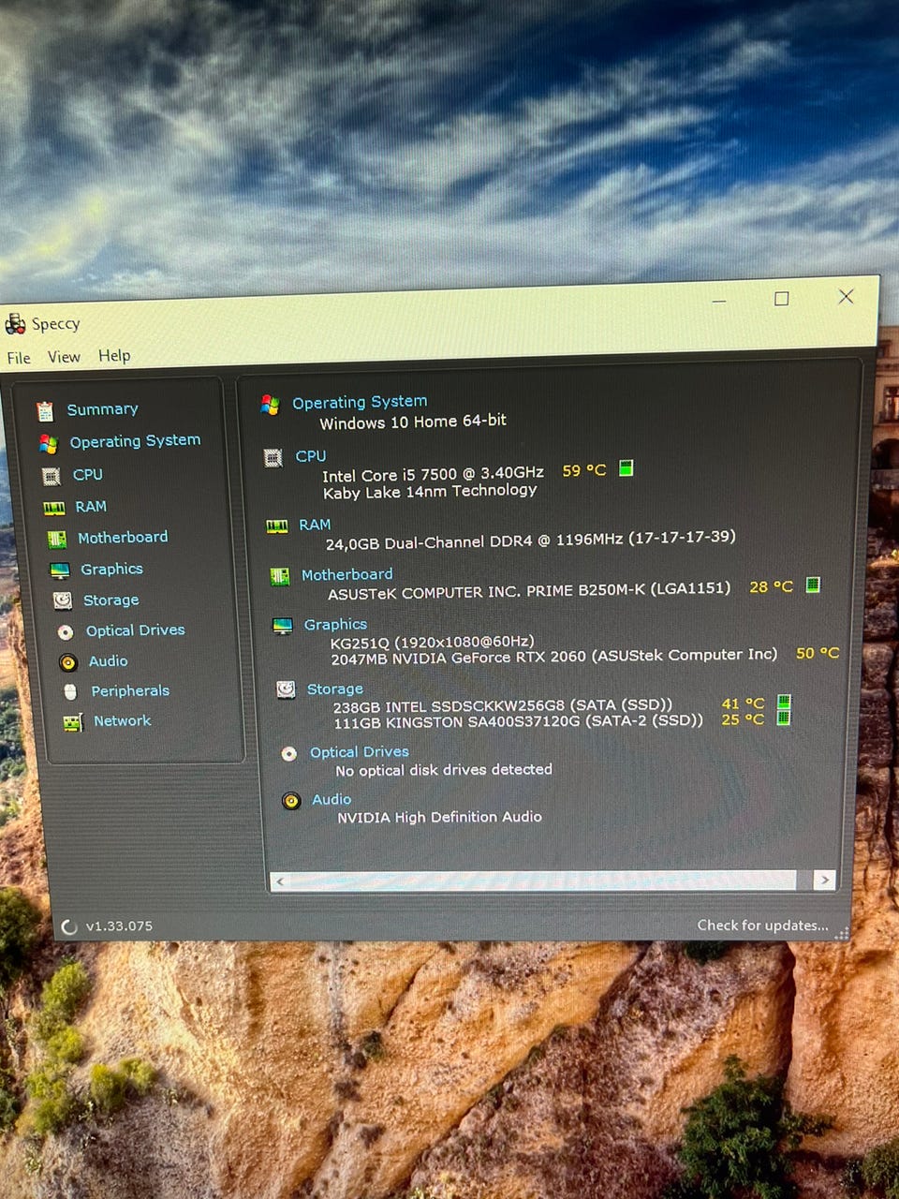
Task: Open the View menu
Action: click(x=64, y=357)
